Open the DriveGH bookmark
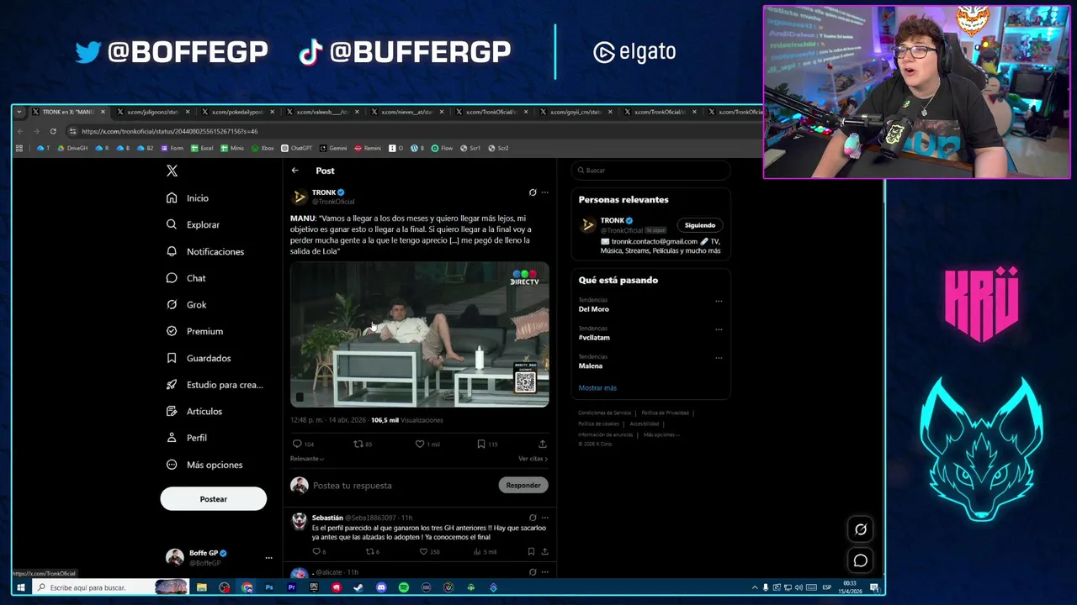This screenshot has height=605, width=1077. [x=72, y=148]
